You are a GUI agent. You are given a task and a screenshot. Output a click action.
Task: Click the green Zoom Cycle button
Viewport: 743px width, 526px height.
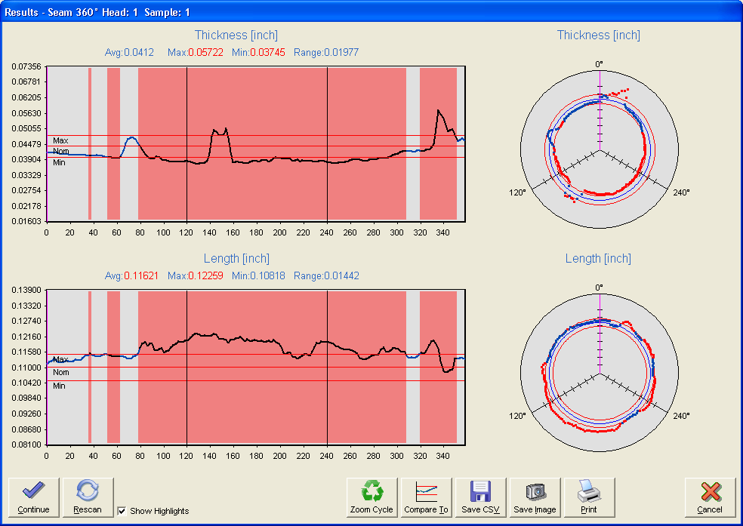pos(371,497)
